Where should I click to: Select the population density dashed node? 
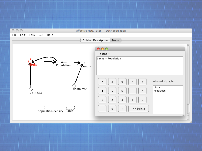[x=41, y=108]
